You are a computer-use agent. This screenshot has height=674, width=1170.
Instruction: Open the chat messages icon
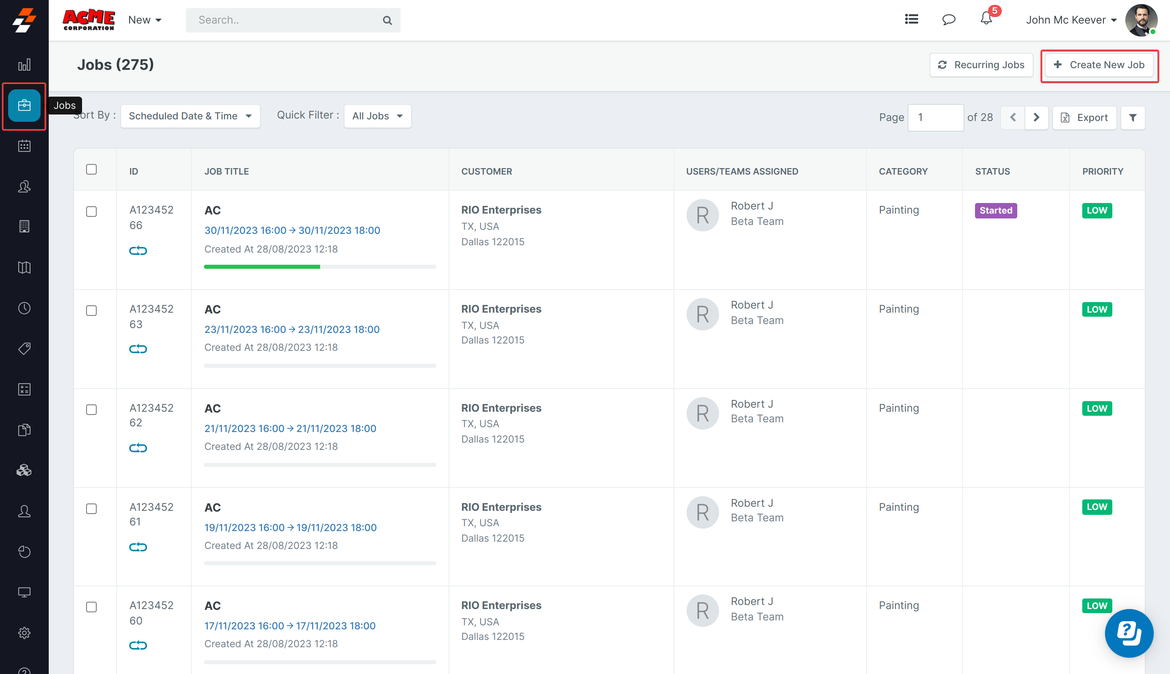coord(949,19)
